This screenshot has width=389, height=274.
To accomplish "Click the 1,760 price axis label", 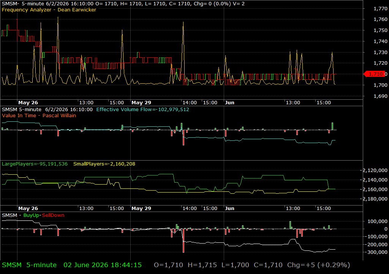I will tap(380, 19).
